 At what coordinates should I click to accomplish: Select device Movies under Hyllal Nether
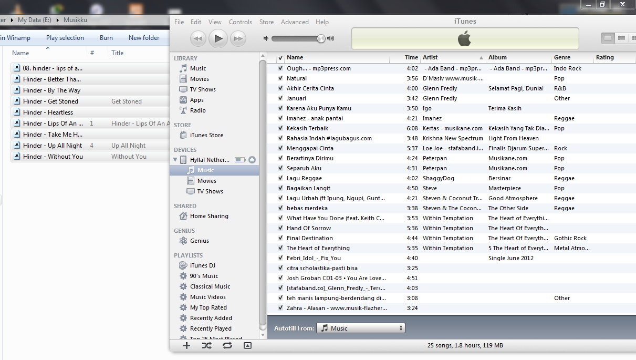206,181
